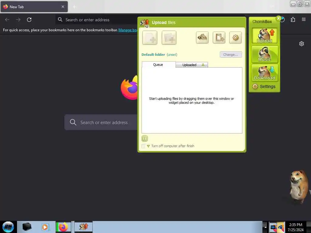This screenshot has height=233, width=311.
Task: Click the hamster icon in upload toolbar
Action: [202, 37]
